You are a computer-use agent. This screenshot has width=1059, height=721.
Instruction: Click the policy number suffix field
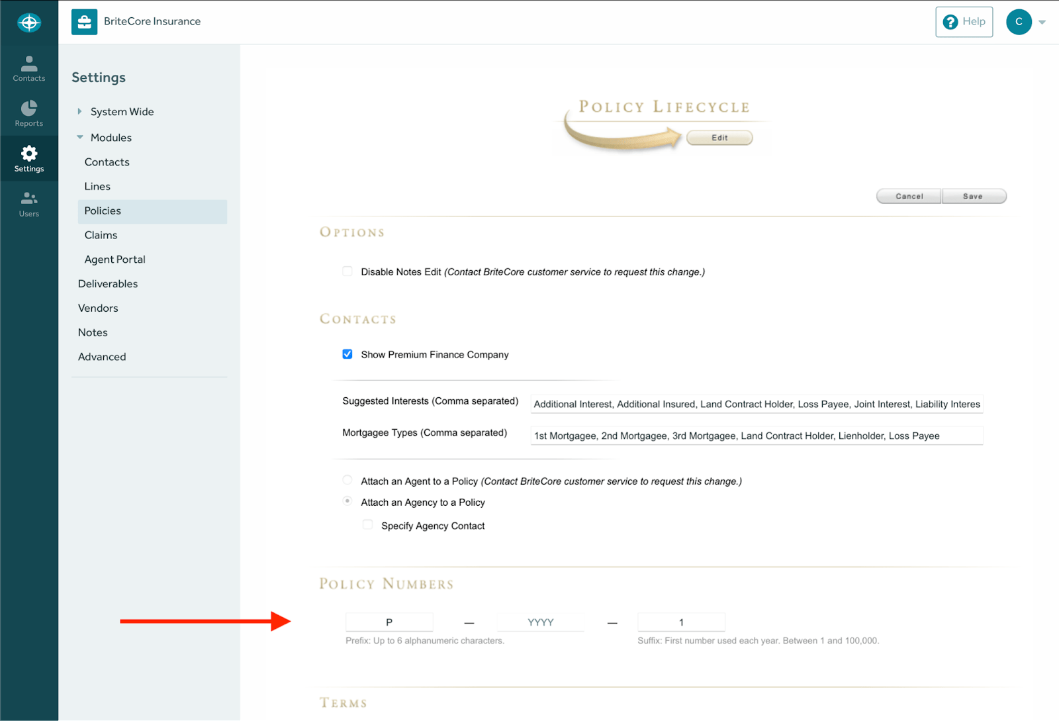(x=681, y=622)
